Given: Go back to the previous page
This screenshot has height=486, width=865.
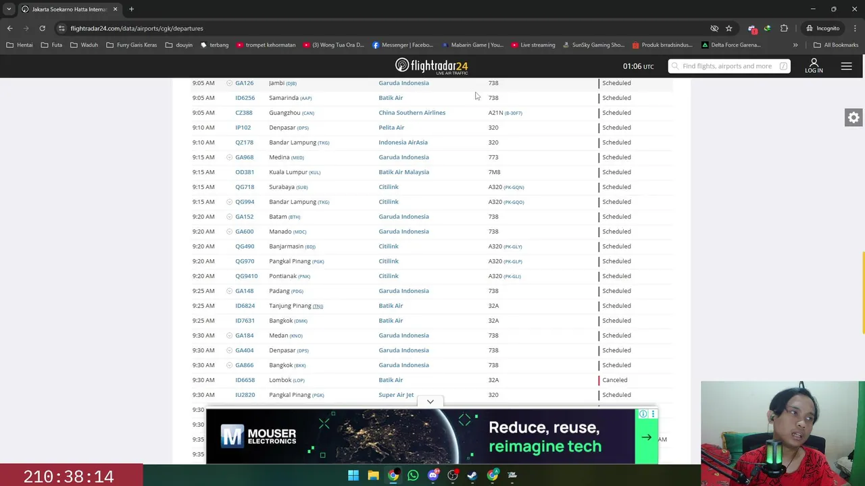Looking at the screenshot, I should coord(9,28).
